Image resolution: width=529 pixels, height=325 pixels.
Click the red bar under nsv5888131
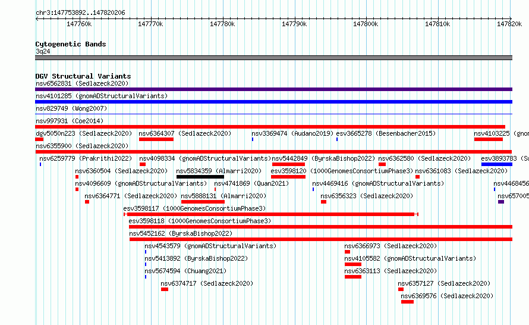click(203, 202)
